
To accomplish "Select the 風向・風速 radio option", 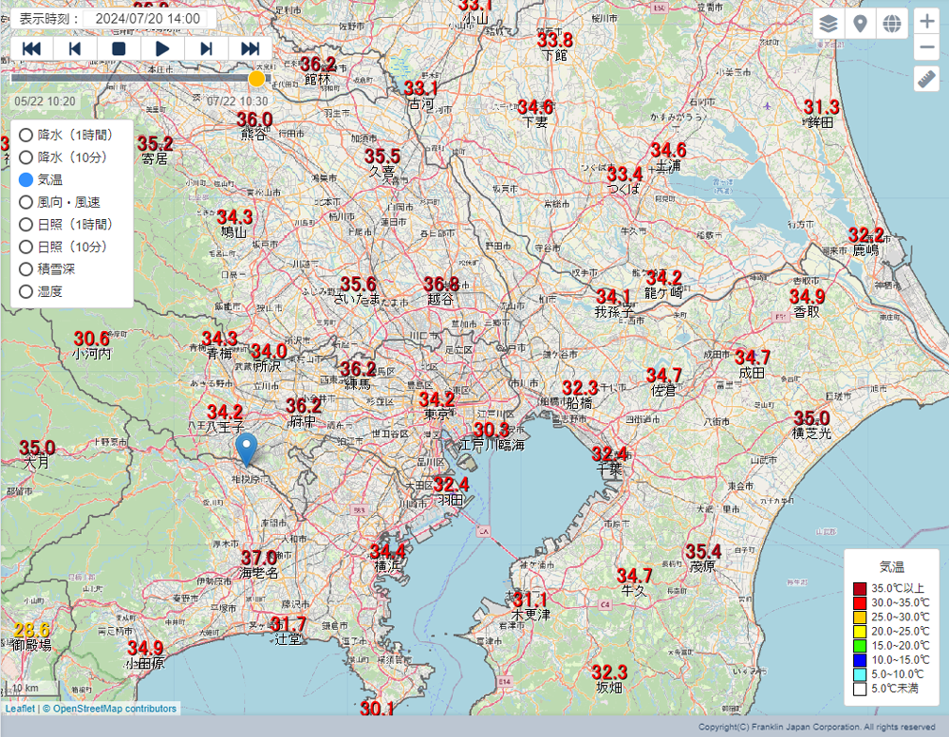I will pyautogui.click(x=27, y=202).
